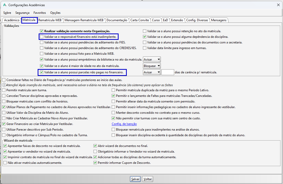Open the Avisar dropdown for biblioteca empréstimos
The image size is (283, 184).
tap(152, 59)
